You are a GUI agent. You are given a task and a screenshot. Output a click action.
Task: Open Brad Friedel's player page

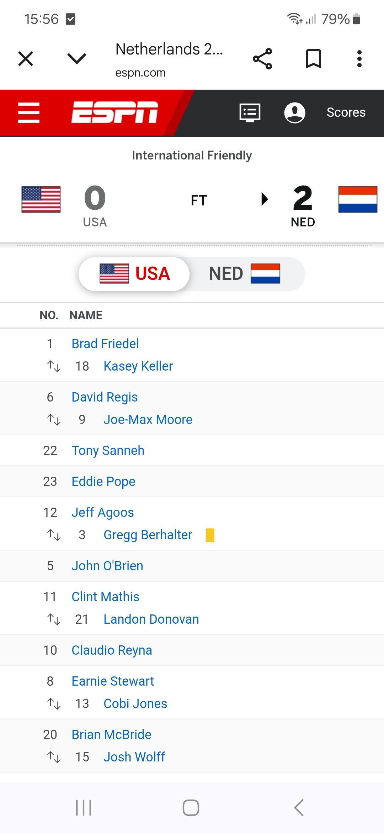[x=105, y=344]
